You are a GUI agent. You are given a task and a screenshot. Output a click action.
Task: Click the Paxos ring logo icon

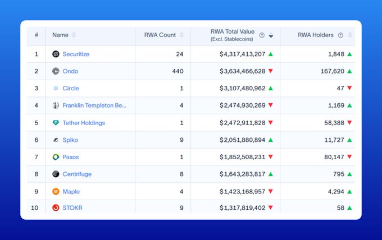(x=56, y=157)
